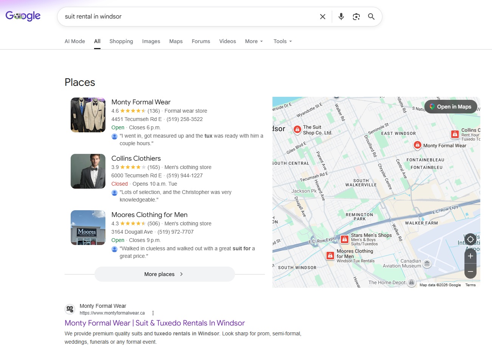View the Moores storefront photo thumbnail

coord(88,228)
